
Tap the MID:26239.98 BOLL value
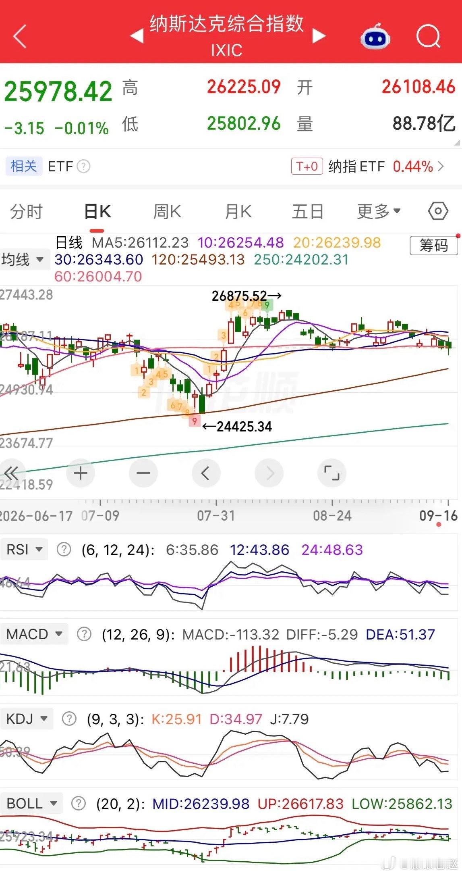click(201, 804)
